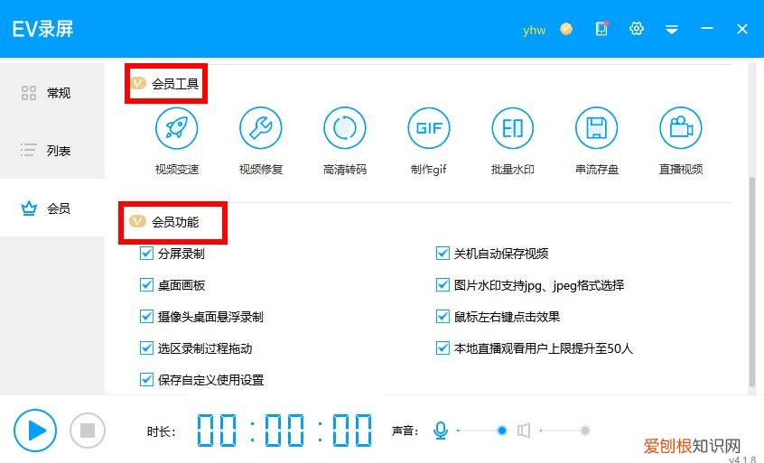Open the 串流存盘 save tool
This screenshot has width=764, height=463.
[x=596, y=128]
